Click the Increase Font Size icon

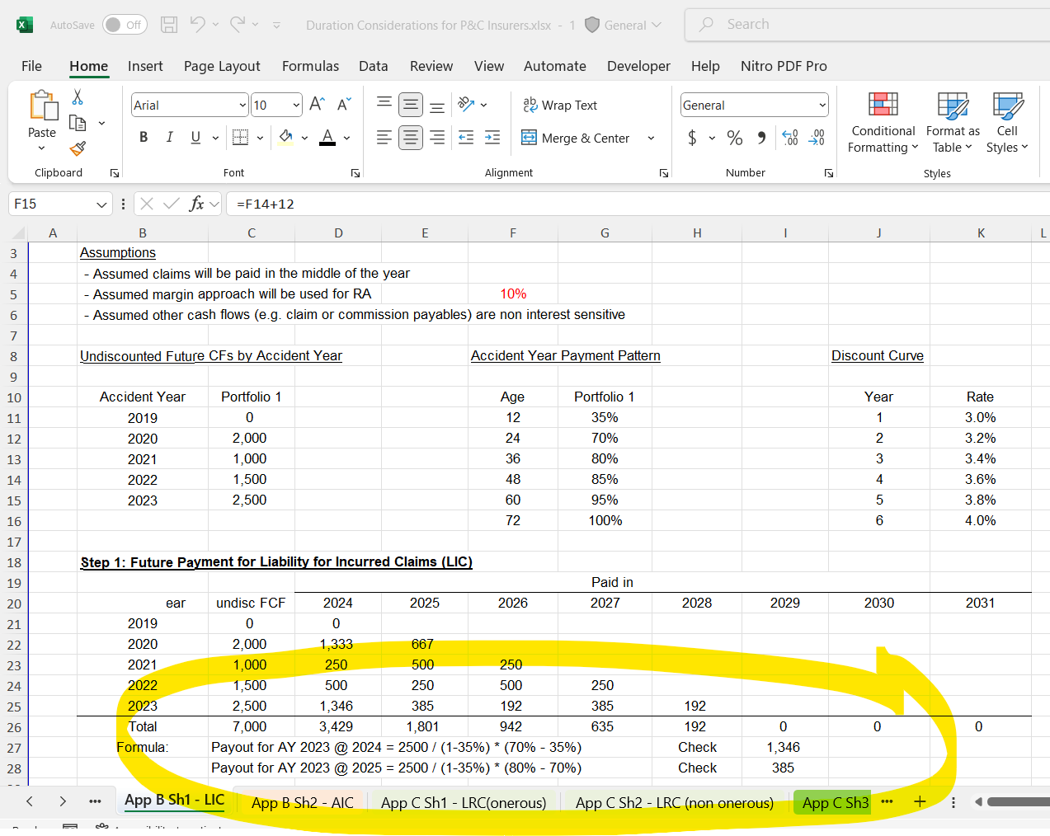pos(317,105)
